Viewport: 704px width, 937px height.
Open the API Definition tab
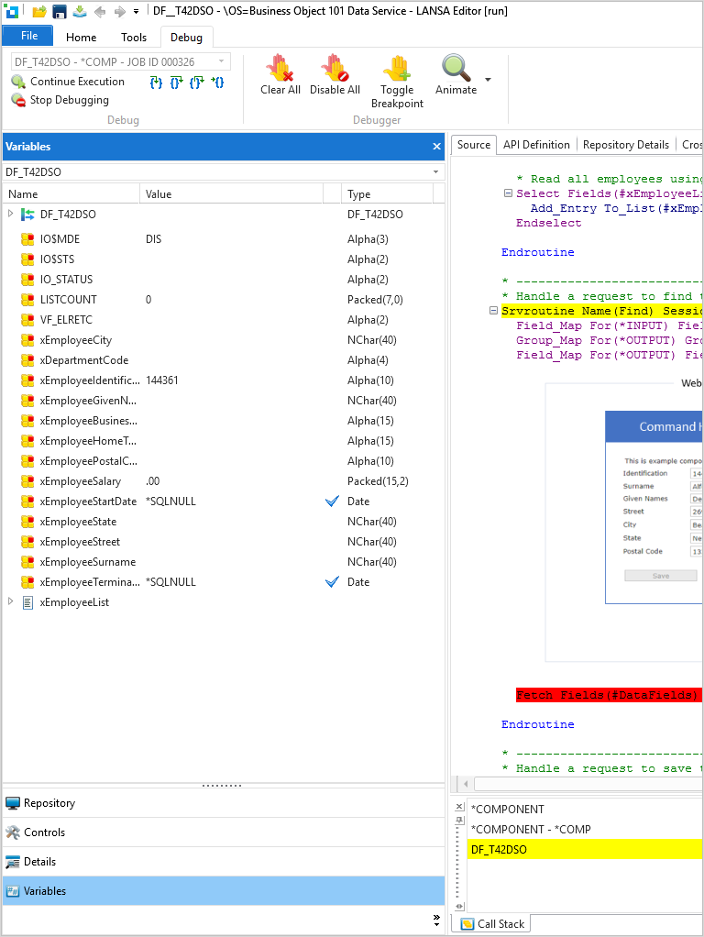pos(536,145)
